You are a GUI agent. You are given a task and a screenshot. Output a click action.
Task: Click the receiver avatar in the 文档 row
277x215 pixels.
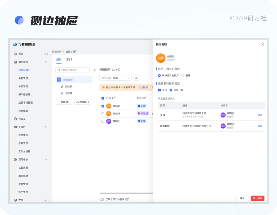(223, 115)
